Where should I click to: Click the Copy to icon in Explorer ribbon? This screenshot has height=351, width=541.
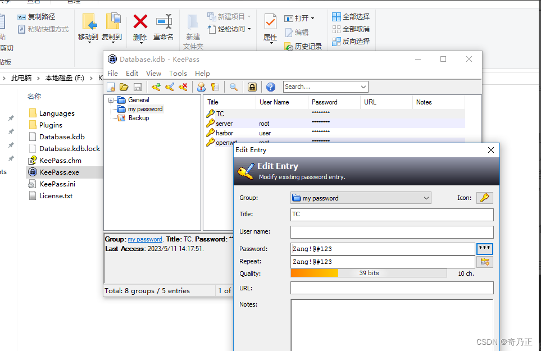pos(113,21)
